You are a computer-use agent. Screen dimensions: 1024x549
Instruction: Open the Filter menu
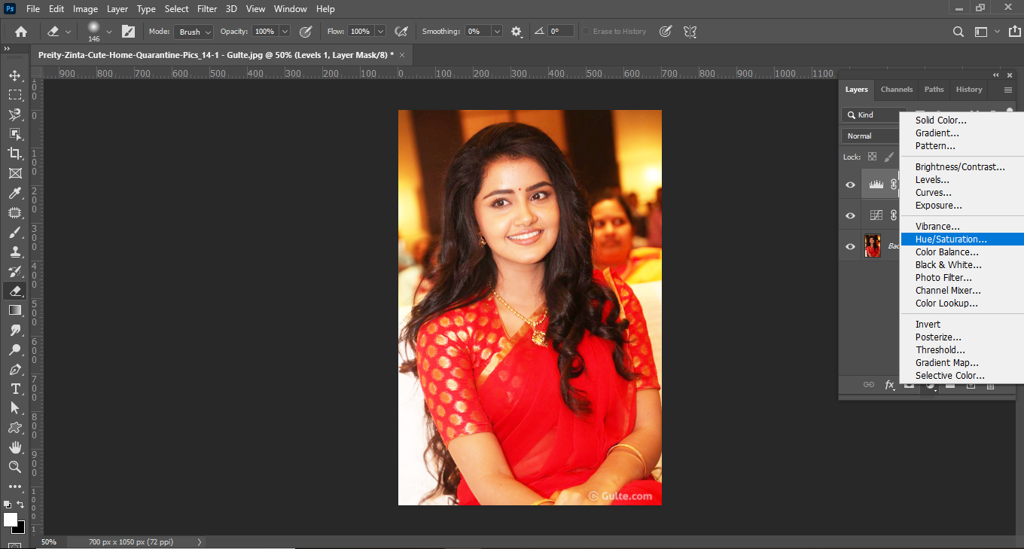[206, 9]
